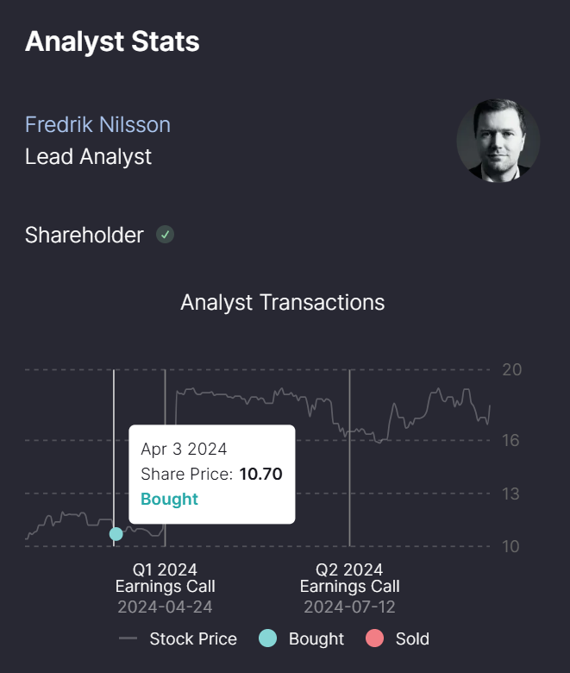This screenshot has width=570, height=673.
Task: Click the Apr 3 2024 tooltip date
Action: (184, 449)
